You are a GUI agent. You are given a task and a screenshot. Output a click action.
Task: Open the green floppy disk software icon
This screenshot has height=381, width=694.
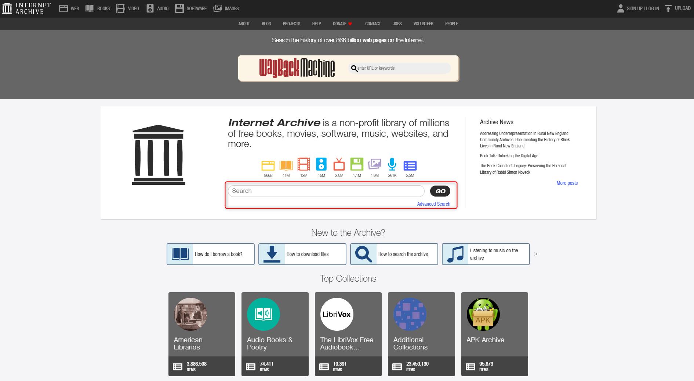(357, 165)
